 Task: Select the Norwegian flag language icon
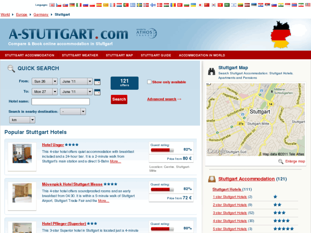(146, 5)
